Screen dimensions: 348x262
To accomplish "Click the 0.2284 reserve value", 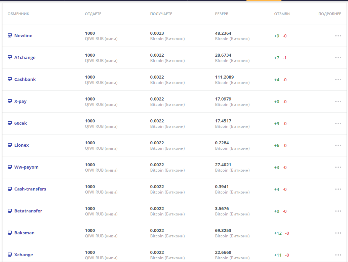I will [x=222, y=143].
